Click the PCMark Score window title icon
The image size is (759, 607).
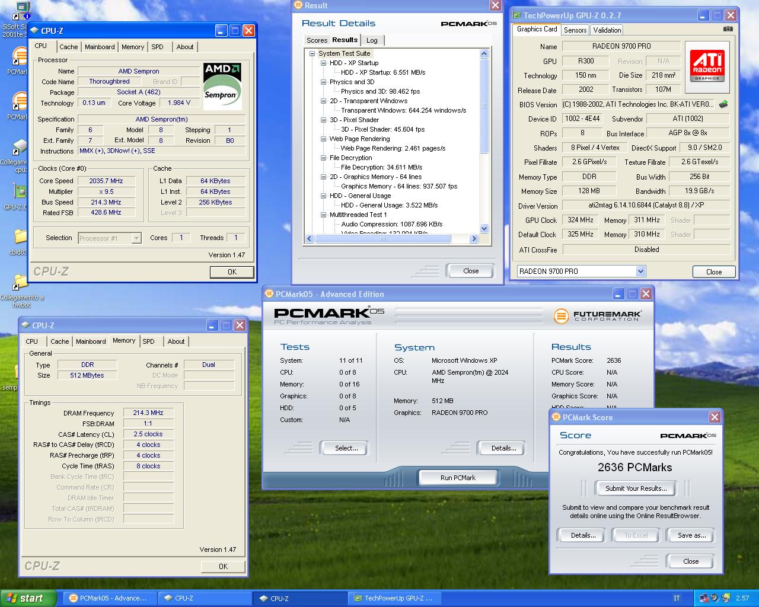[556, 417]
